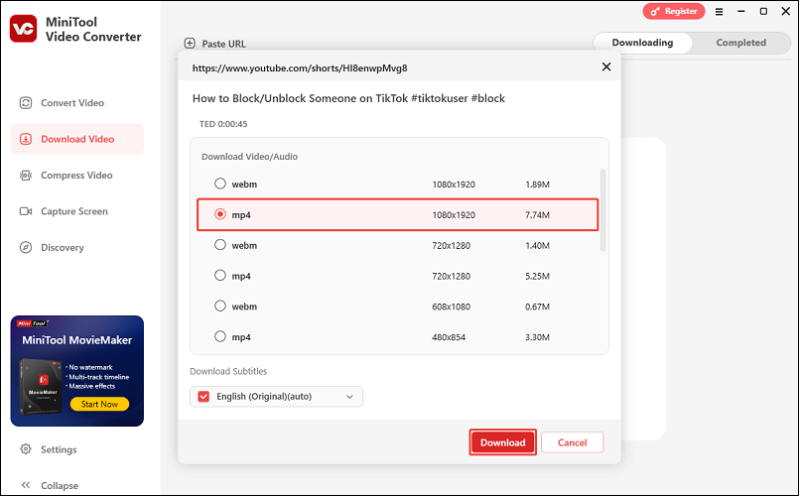Click the 5.25M file size text
The width and height of the screenshot is (799, 496).
[537, 276]
